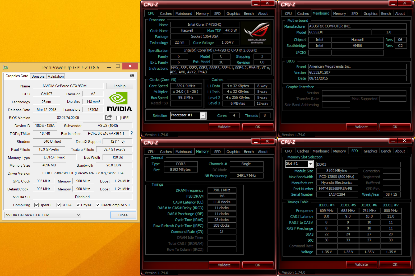Click the Row Refresh Cycle Time 208 clocks value
Viewport: 415px width, 276px height.
(x=222, y=226)
